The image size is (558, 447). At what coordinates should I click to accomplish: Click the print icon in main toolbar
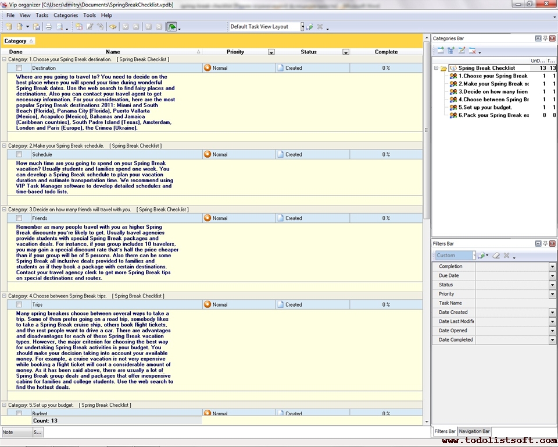pos(49,27)
